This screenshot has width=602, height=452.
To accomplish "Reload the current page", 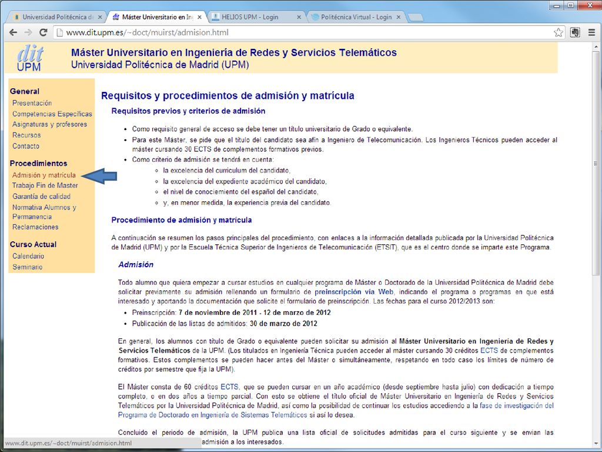I will pyautogui.click(x=44, y=33).
